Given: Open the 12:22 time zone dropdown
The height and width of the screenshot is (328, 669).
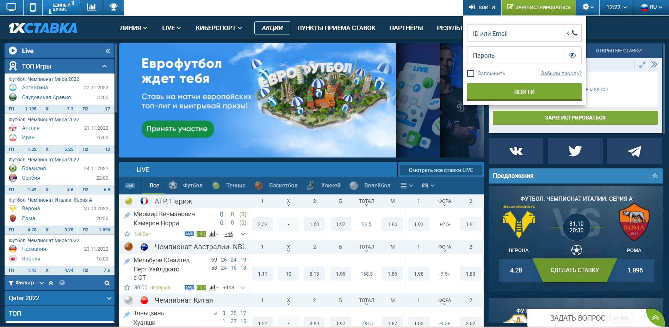Looking at the screenshot, I should [617, 7].
